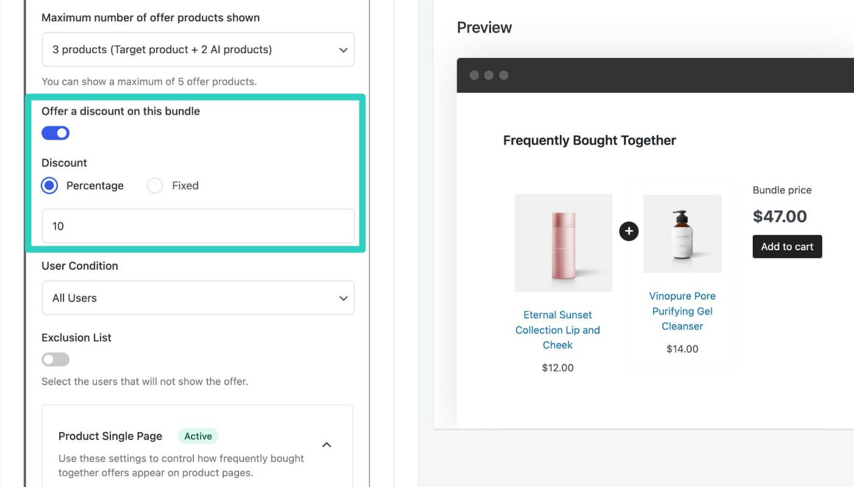Screen dimensions: 854x487
Task: Click the plus icon between bundle products
Action: (628, 231)
